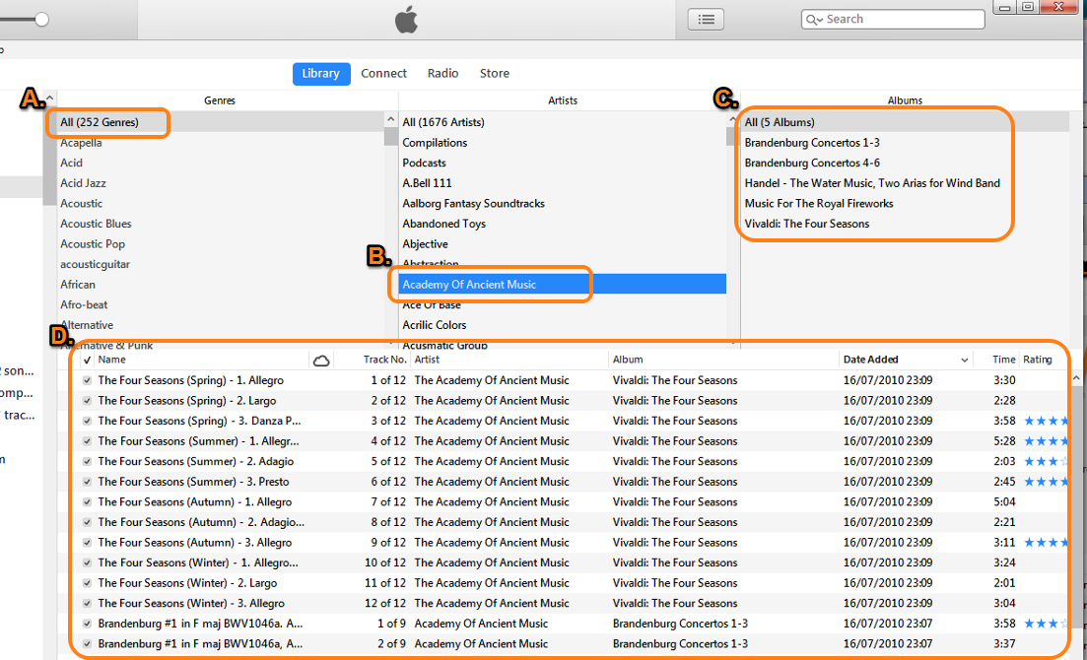Uncheck Autumn - 1. Allegro track
The width and height of the screenshot is (1087, 660).
tap(87, 502)
